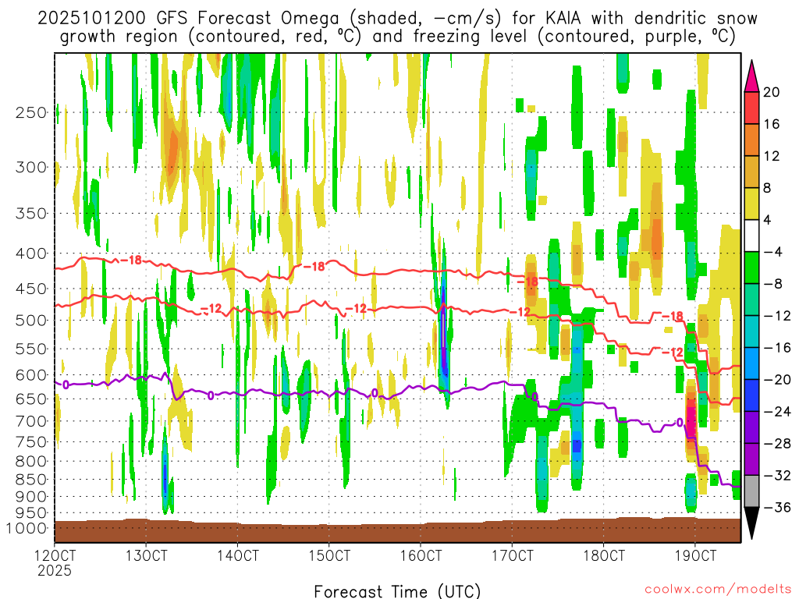Click the 550 pressure level label
This screenshot has width=799, height=599.
click(x=31, y=349)
